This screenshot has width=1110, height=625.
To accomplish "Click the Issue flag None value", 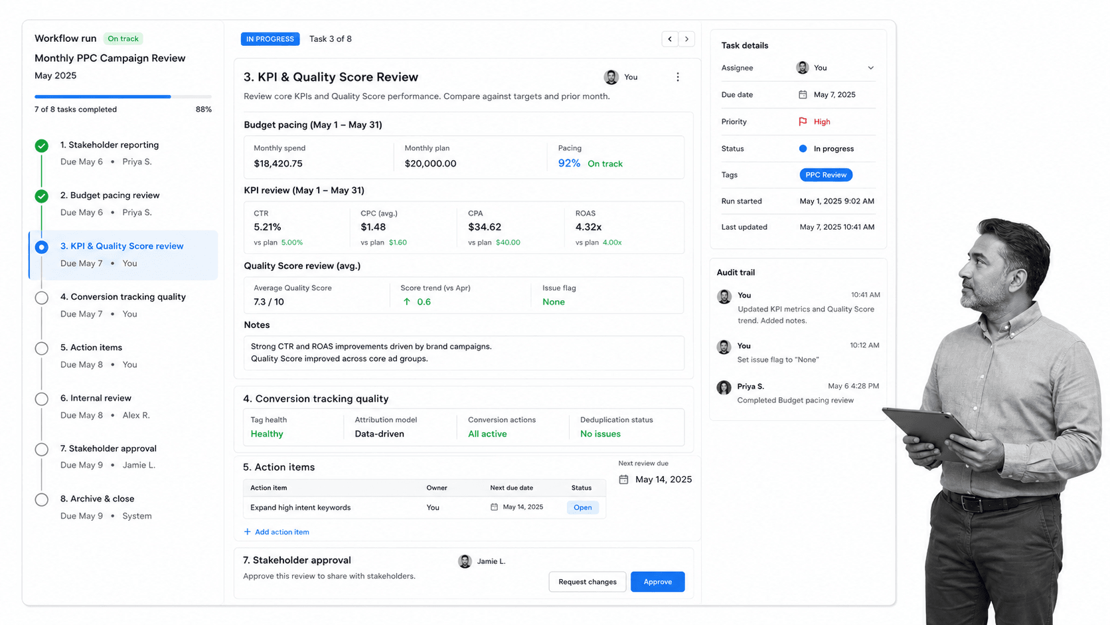I will (554, 302).
